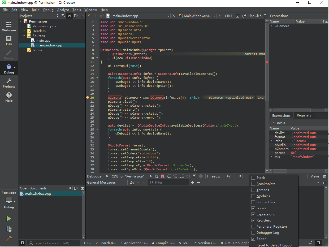Zoom out General Messages minus icon
Image resolution: width=329 pixels, height=247 pixels.
[198, 183]
